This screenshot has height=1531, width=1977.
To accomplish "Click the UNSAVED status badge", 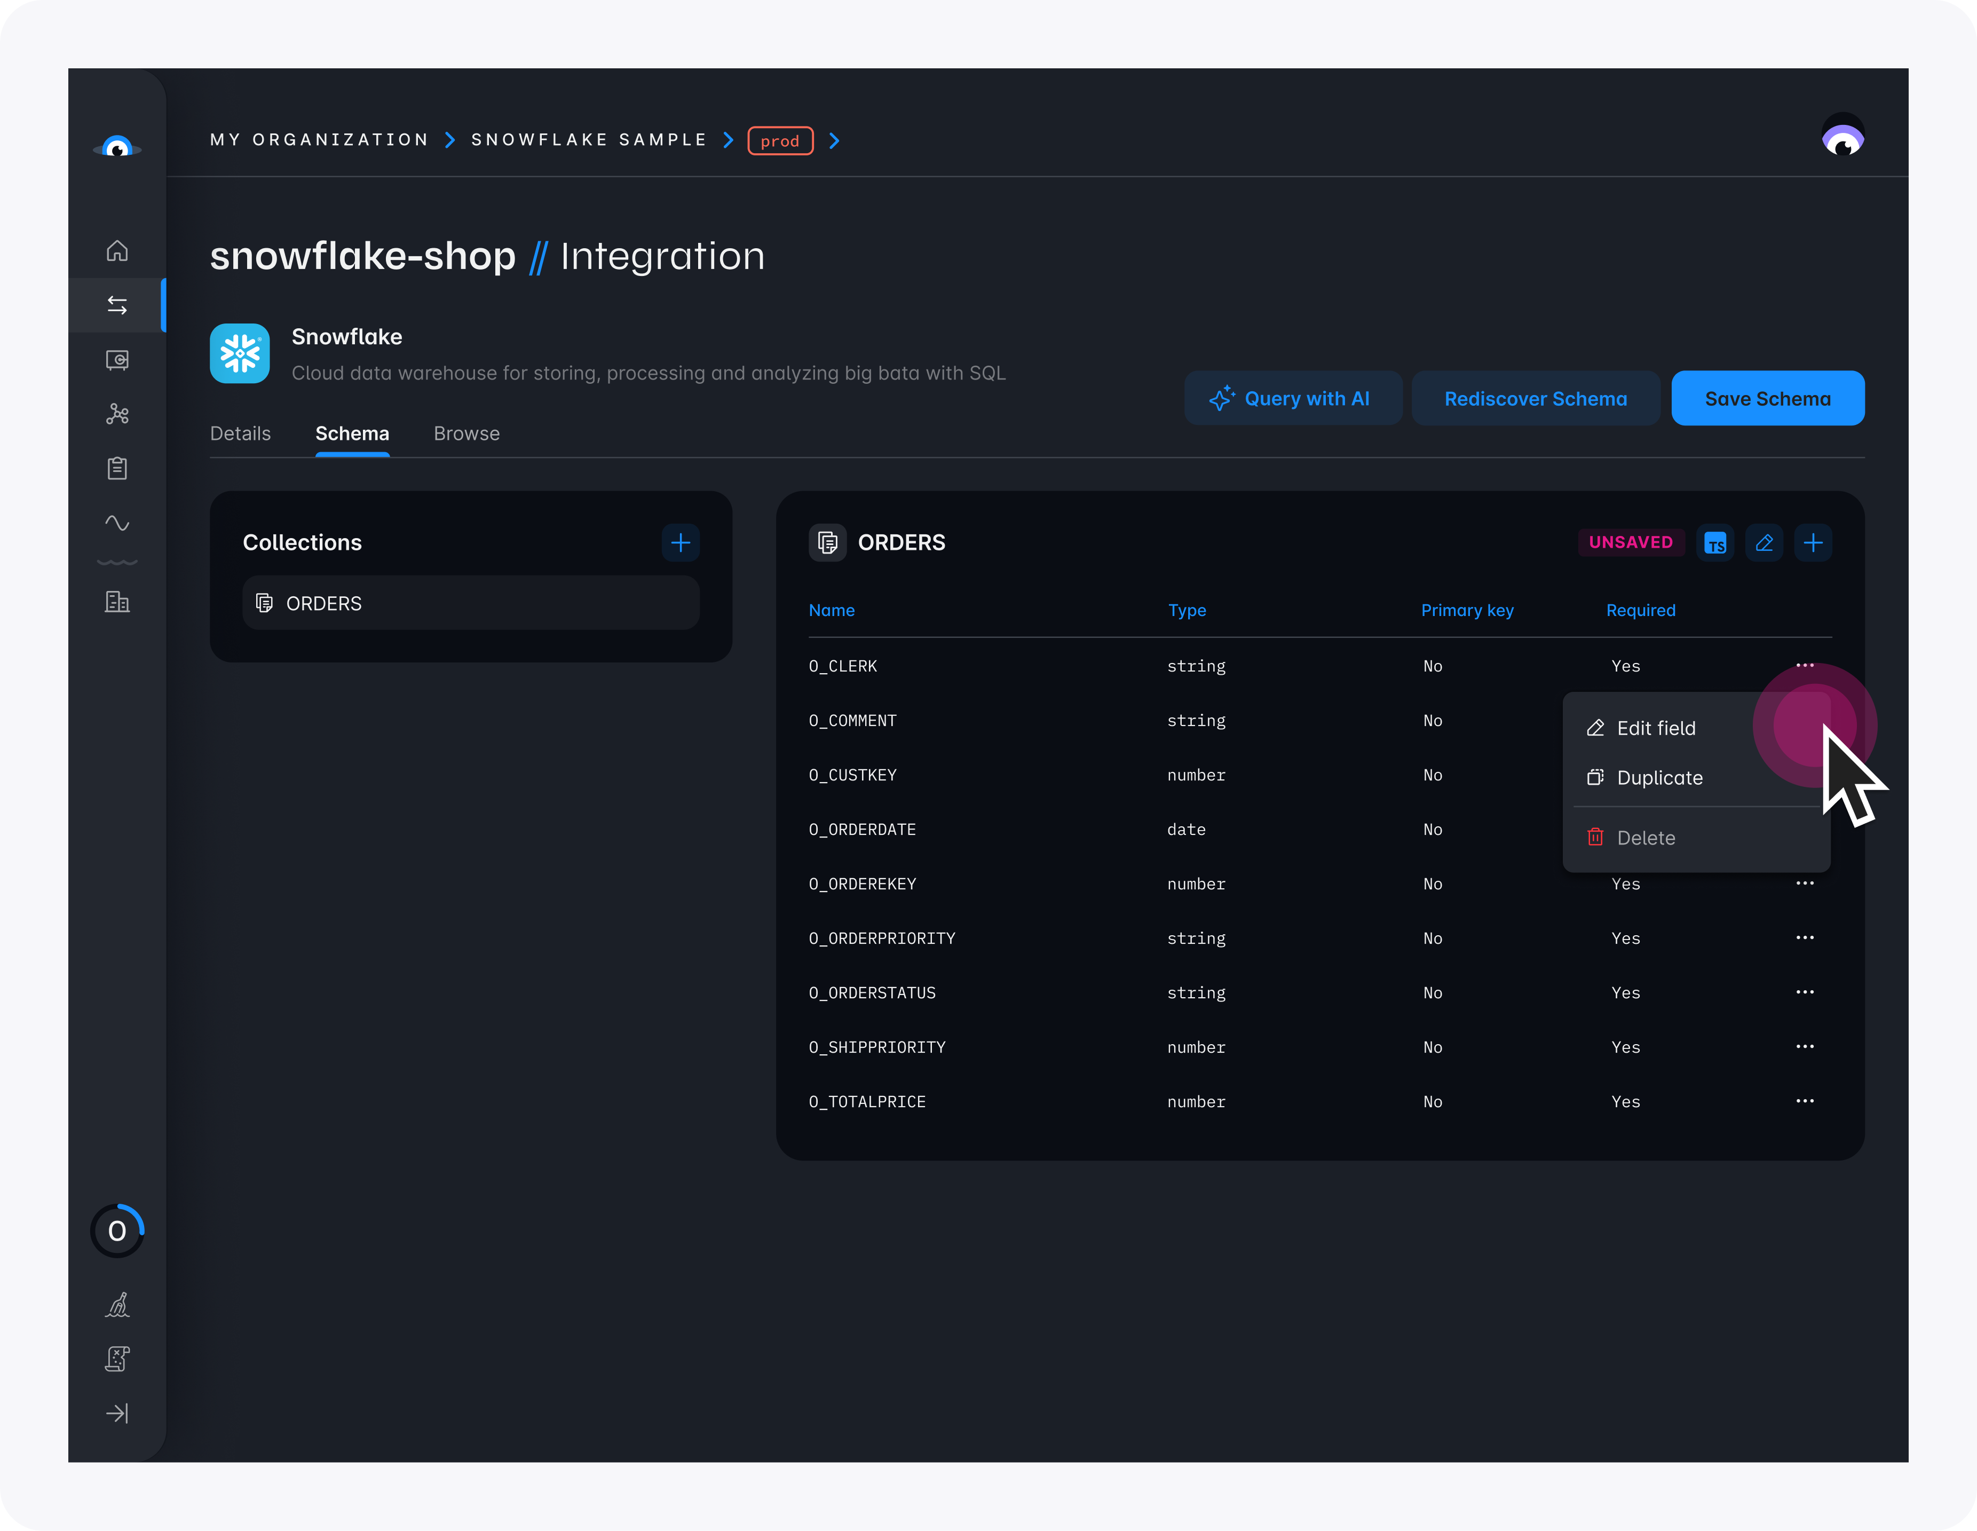I will [1631, 542].
